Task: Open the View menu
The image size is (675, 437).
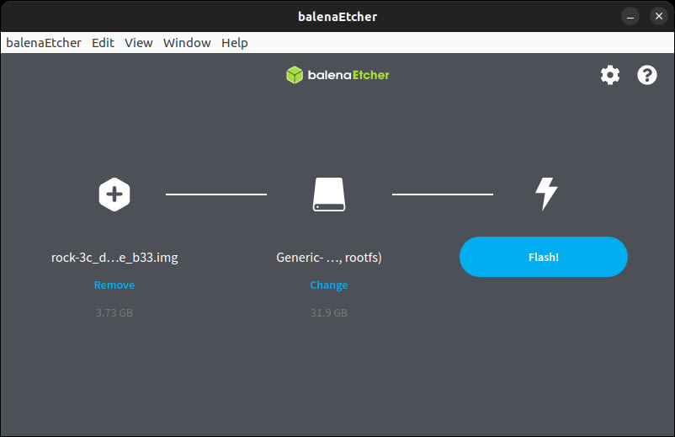Action: point(139,43)
